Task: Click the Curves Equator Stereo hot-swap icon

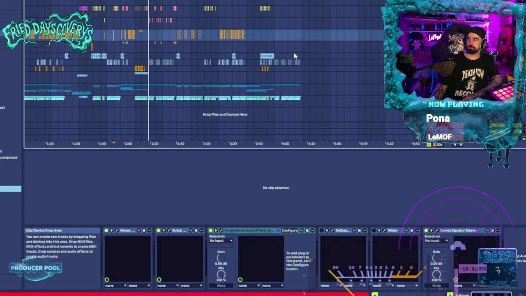Action: point(487,230)
